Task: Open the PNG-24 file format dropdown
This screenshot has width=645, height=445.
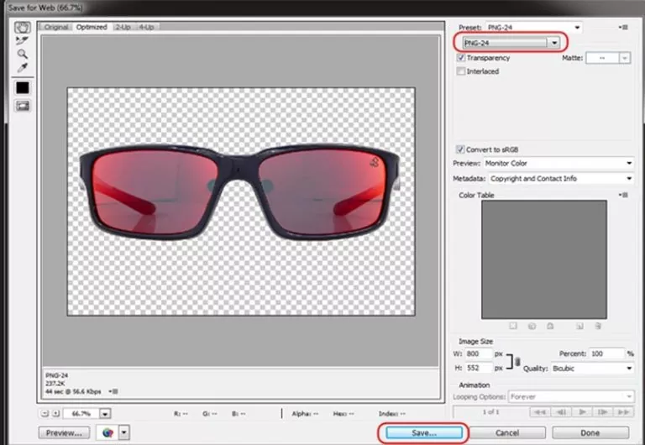Action: [x=511, y=43]
